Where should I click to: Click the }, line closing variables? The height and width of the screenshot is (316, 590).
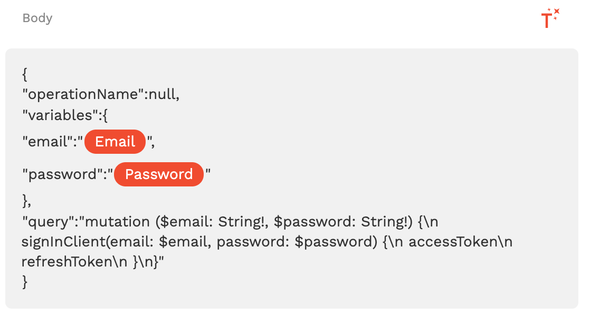tap(27, 201)
